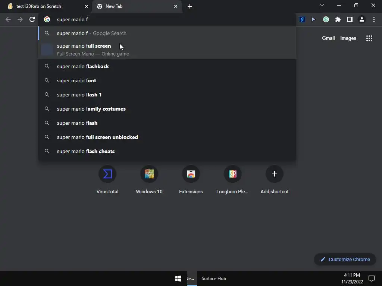Screen dimensions: 382x286
Task: Close the New Tab tab
Action: coord(176,6)
